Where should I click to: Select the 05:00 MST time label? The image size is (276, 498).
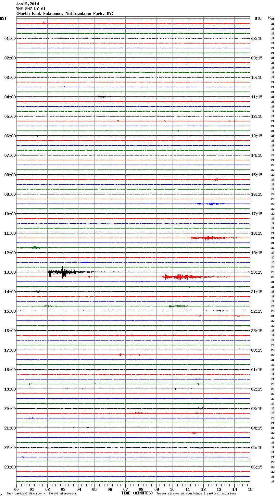10,117
